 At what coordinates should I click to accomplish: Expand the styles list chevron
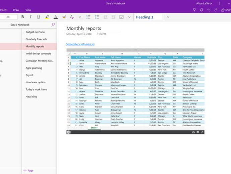click(x=168, y=17)
